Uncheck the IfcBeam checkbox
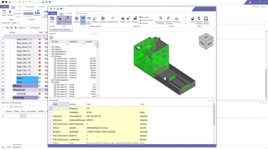 [x=53, y=47]
